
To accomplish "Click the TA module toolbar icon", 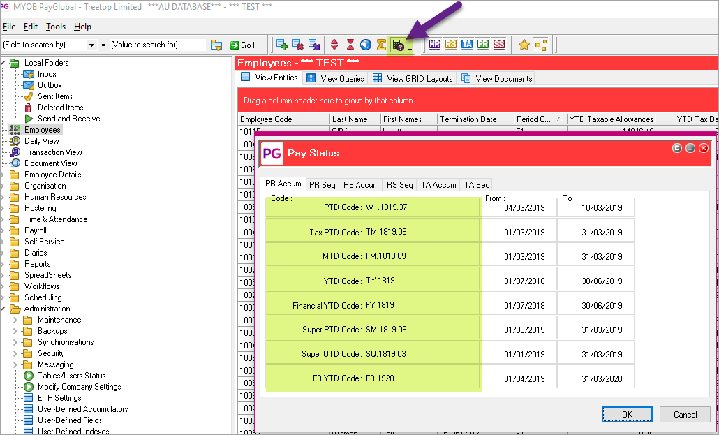I will (467, 45).
